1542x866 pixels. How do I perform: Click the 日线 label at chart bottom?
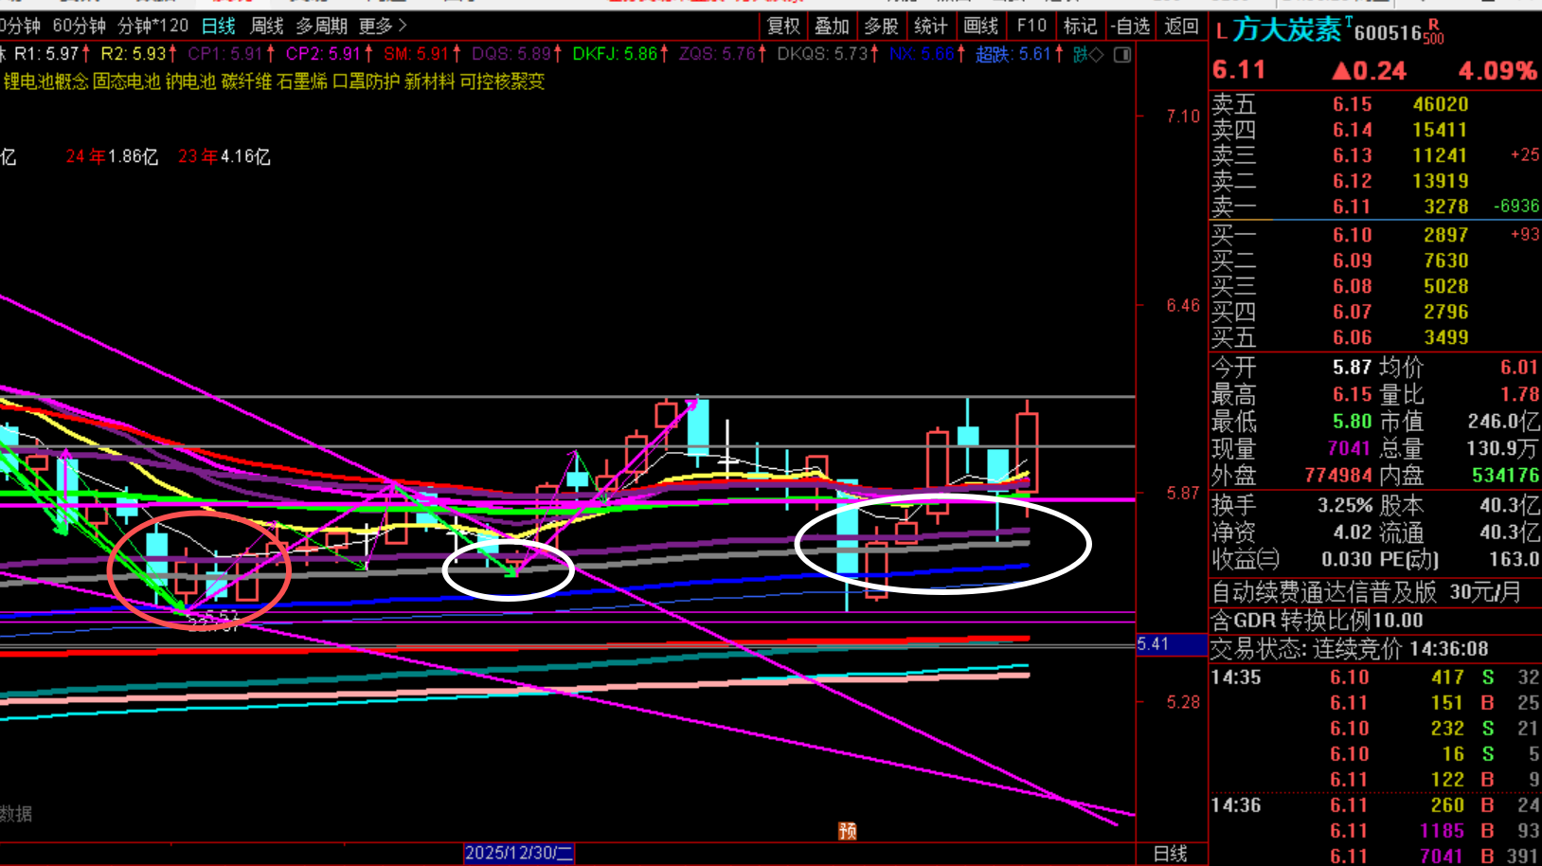coord(1171,854)
